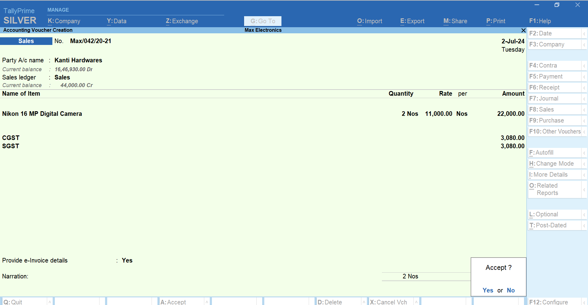Screen dimensions: 588x305
Task: Select party name Kanti Hardwares
Action: point(78,61)
